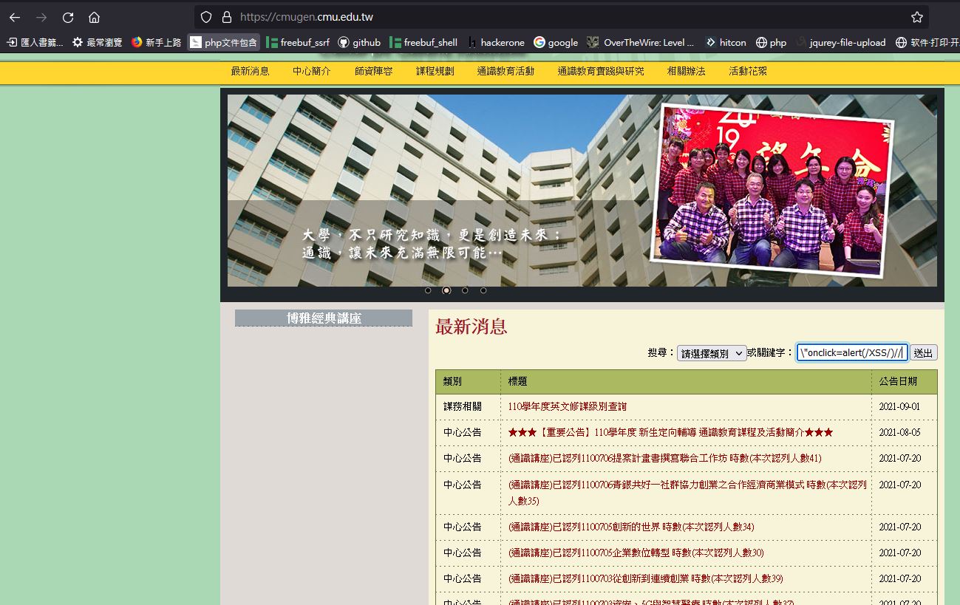Open the 師資陣容 navigation menu
Screen dimensions: 960x605
click(x=373, y=72)
